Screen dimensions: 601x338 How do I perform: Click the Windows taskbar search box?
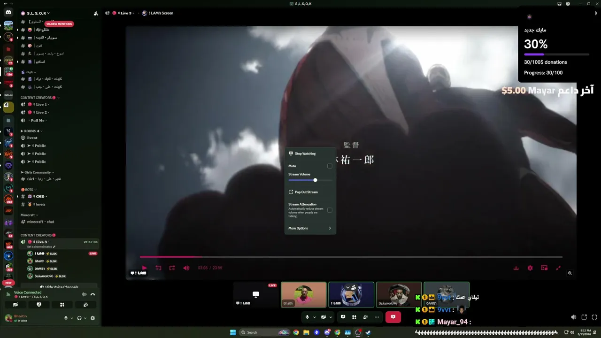tap(264, 332)
